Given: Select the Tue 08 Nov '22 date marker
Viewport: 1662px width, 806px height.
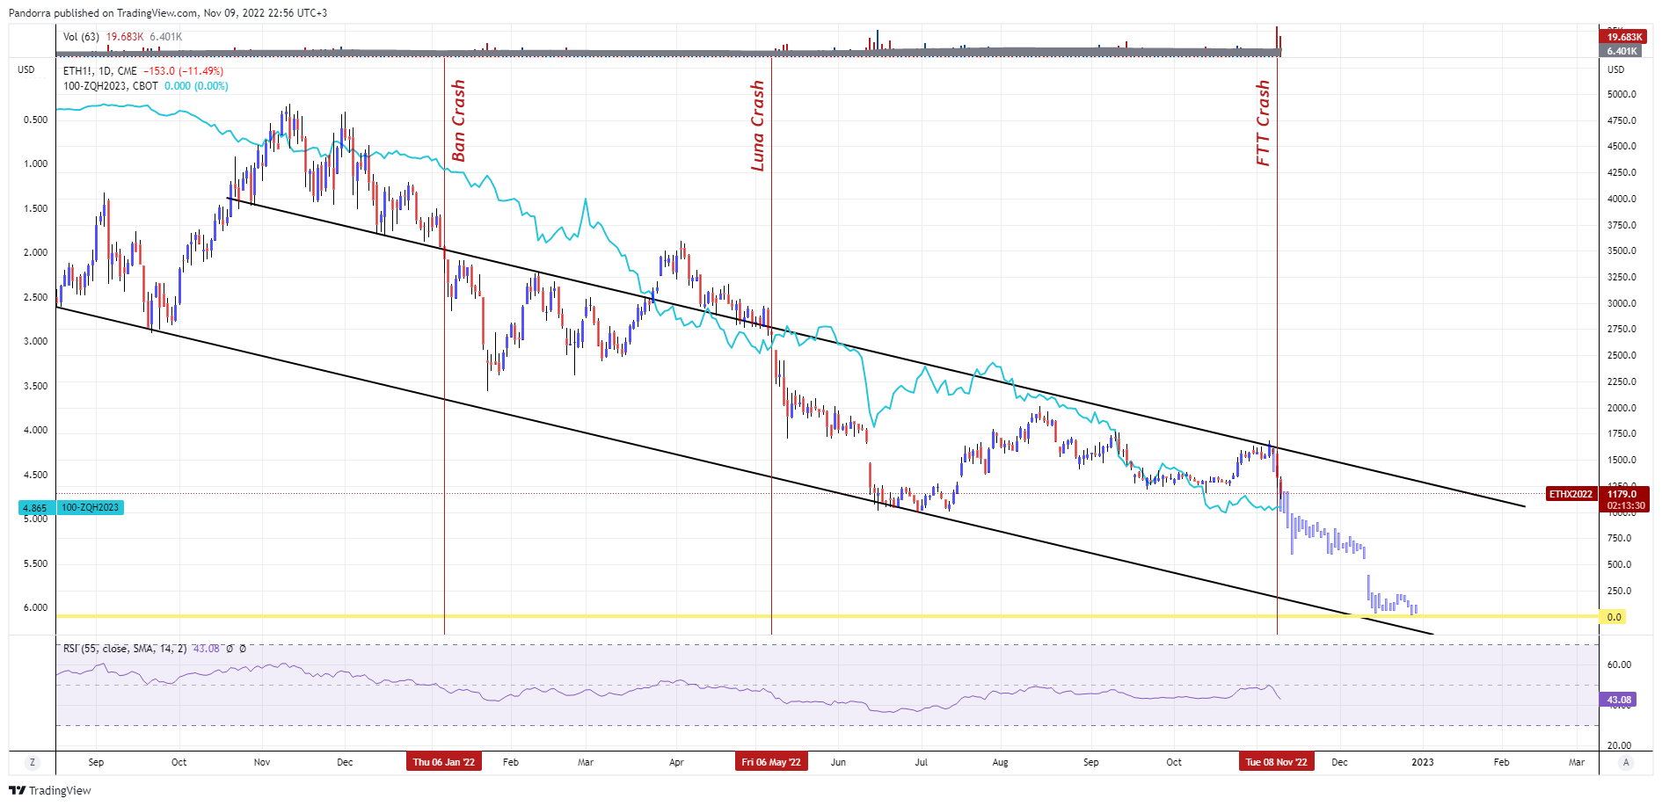Looking at the screenshot, I should [1277, 762].
